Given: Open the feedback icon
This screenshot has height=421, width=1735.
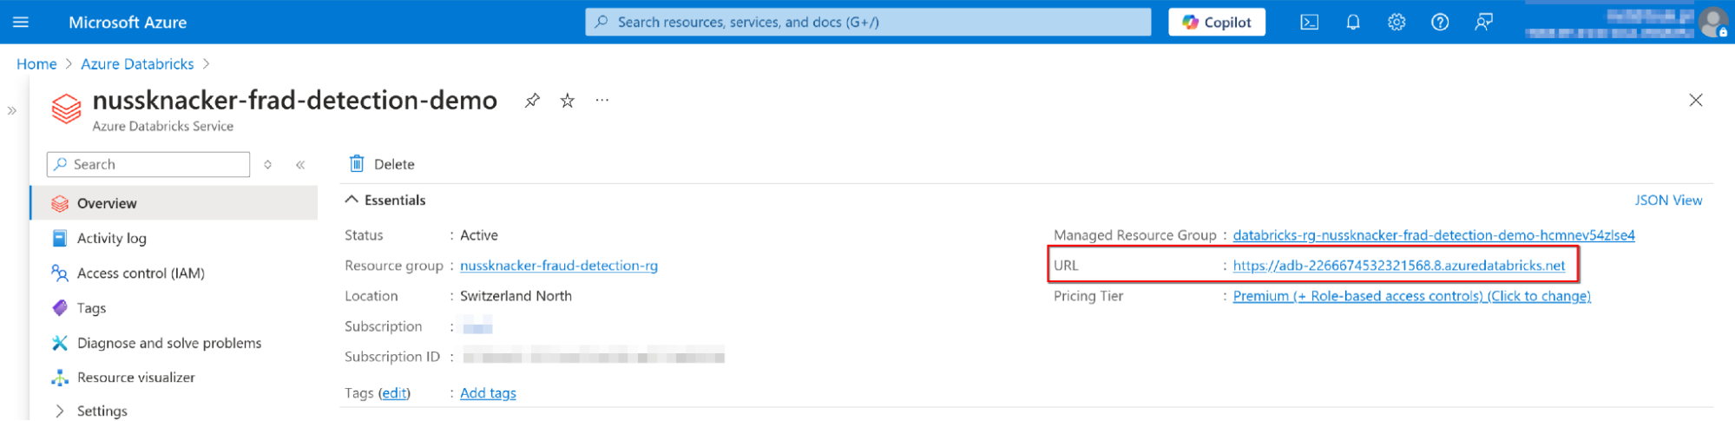Looking at the screenshot, I should point(1484,23).
